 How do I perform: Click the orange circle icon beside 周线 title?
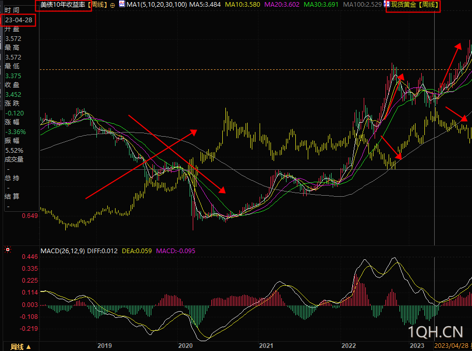point(113,5)
